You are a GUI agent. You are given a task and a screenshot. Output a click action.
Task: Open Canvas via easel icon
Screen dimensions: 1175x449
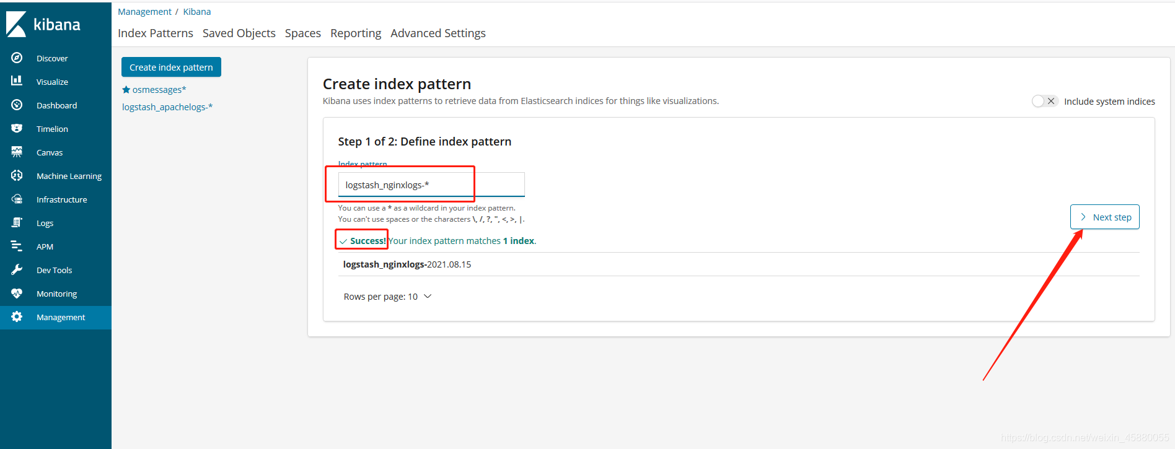[17, 152]
